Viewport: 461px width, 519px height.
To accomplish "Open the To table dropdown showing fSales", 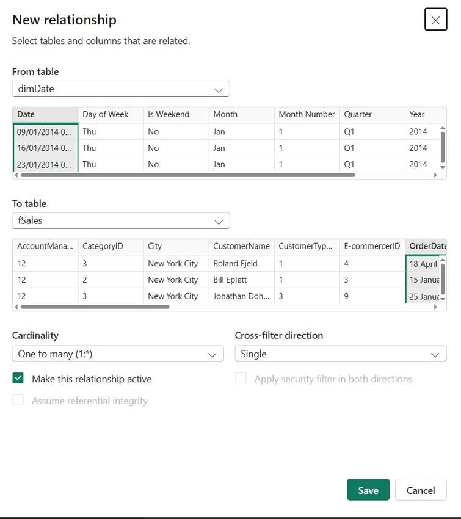I will (x=121, y=221).
